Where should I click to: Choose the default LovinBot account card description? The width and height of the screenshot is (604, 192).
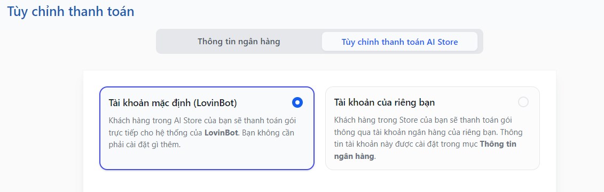[x=202, y=133]
